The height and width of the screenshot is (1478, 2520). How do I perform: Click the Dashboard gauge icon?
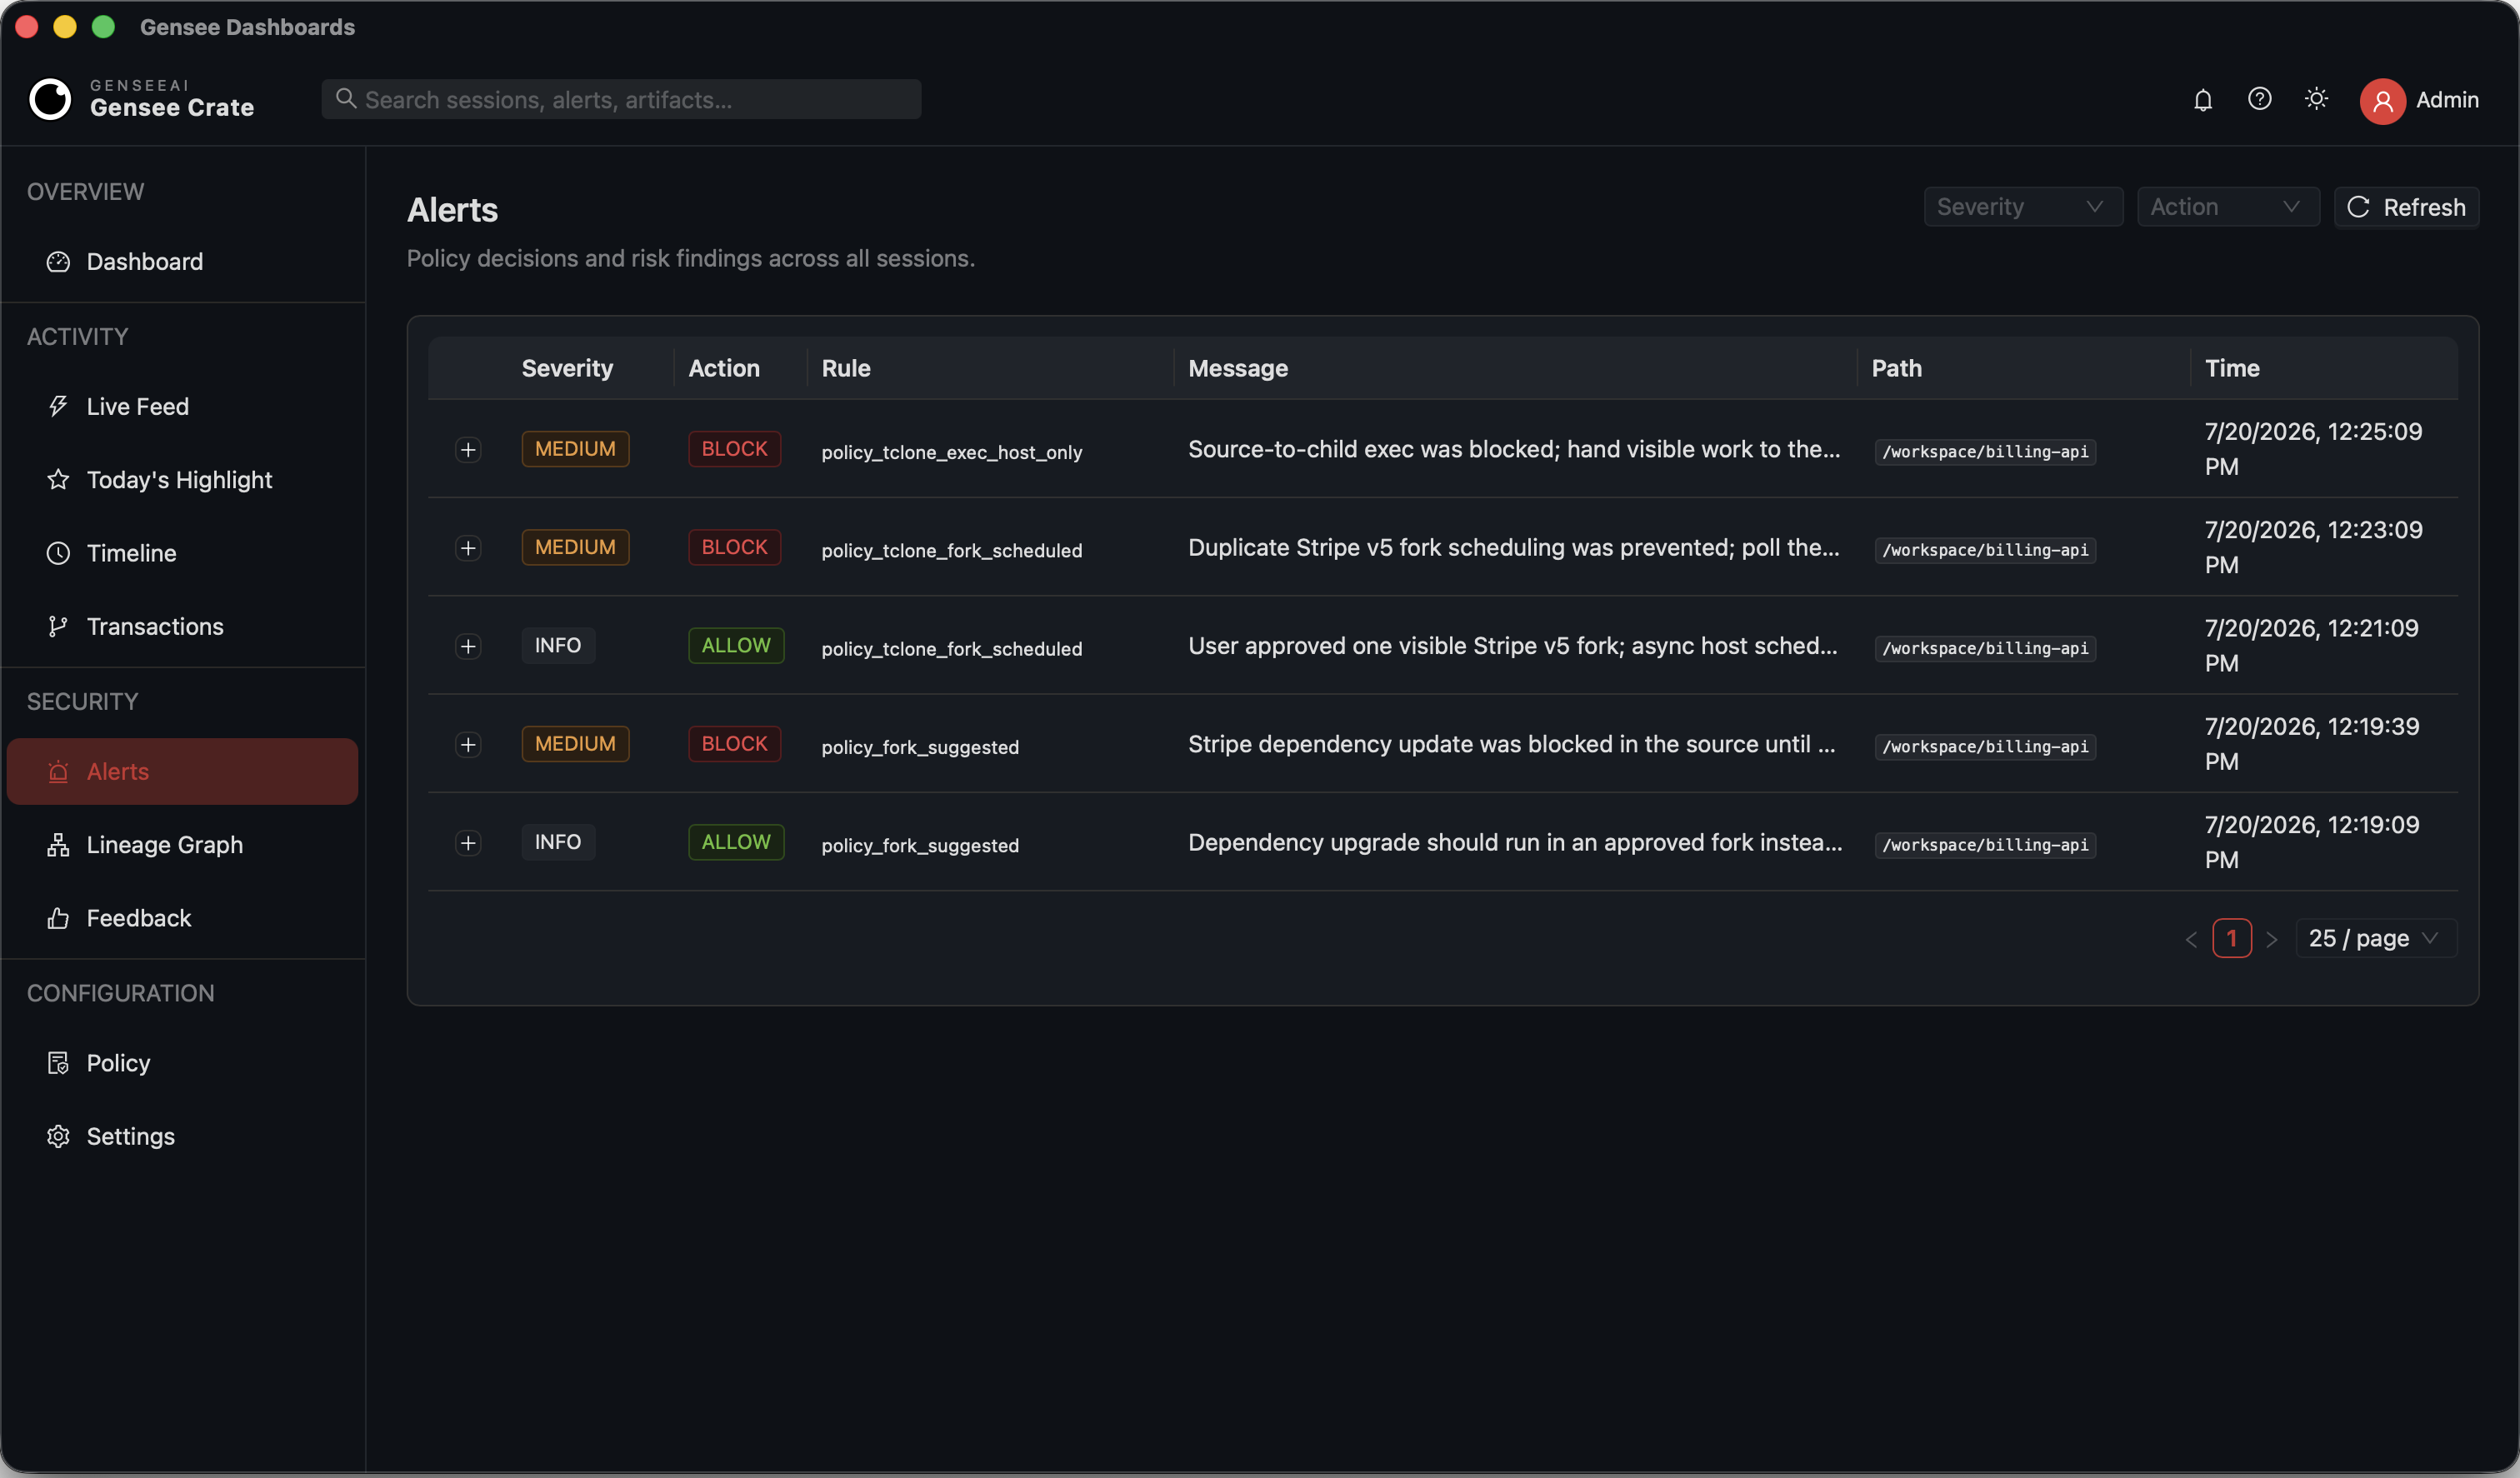point(58,262)
